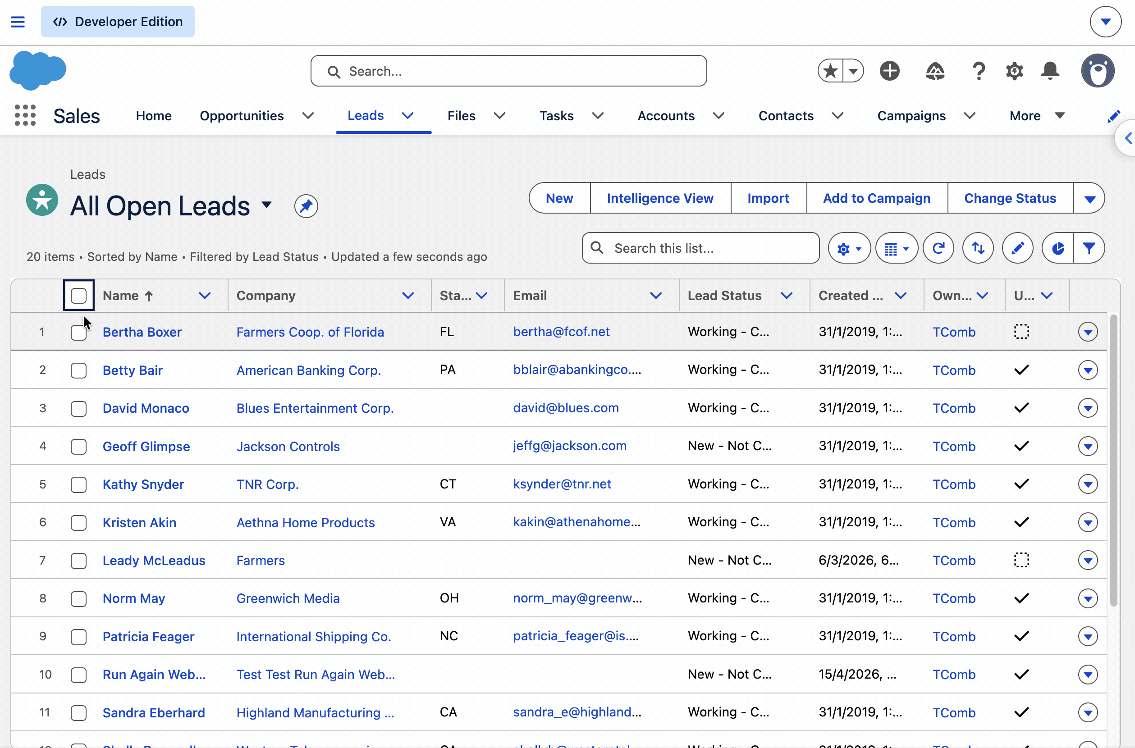
Task: Open the list view controls gear
Action: tap(849, 248)
